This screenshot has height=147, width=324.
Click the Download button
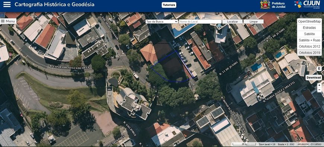click(x=314, y=78)
